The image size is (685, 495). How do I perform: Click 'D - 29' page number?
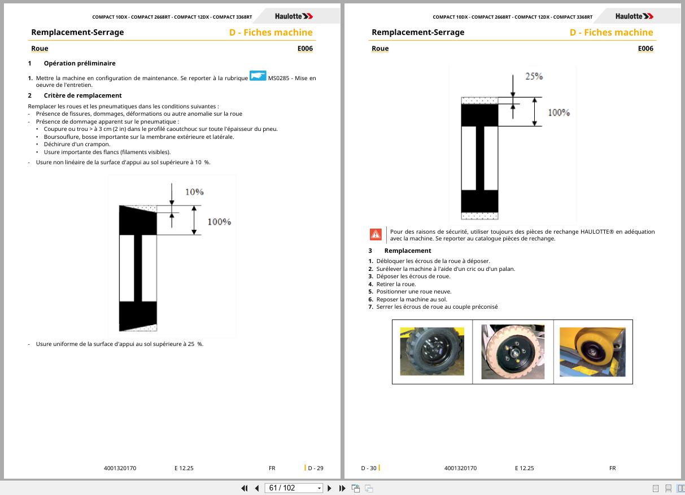316,468
